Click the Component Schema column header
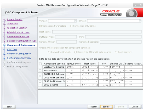Screen dimensions: 143x110 [54, 64]
